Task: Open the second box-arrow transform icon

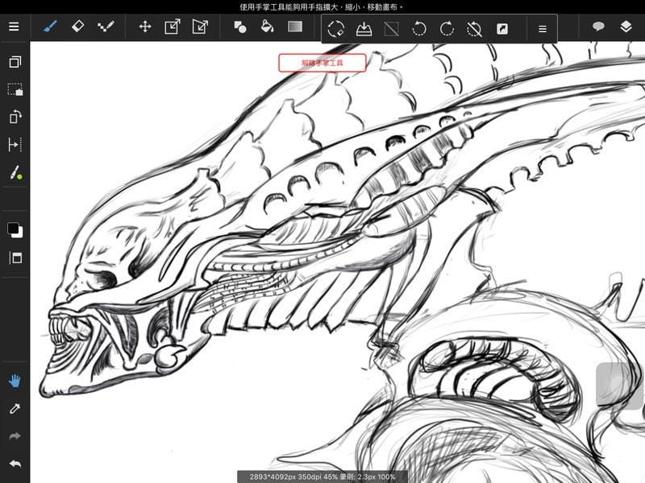Action: (200, 27)
